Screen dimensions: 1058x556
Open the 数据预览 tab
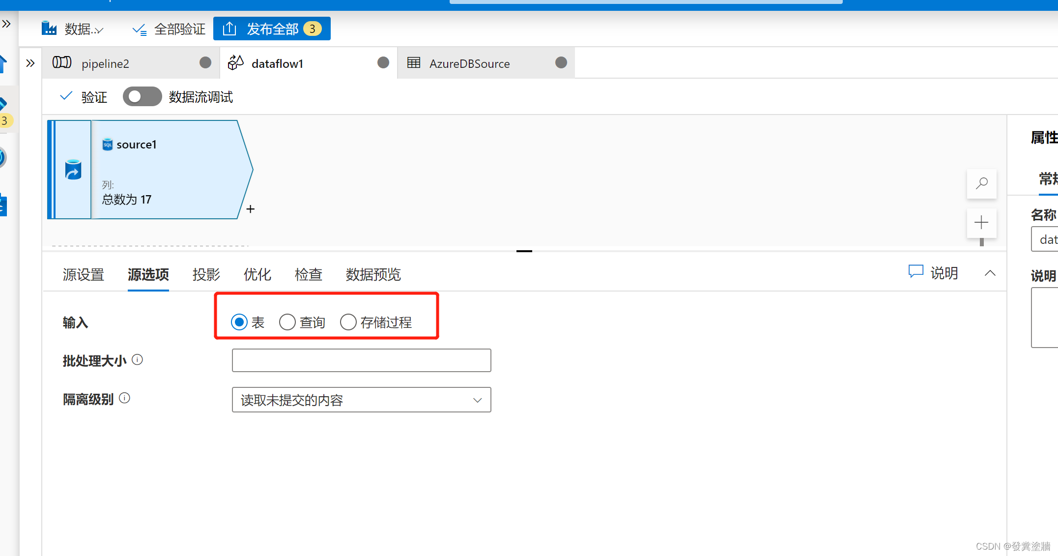373,274
